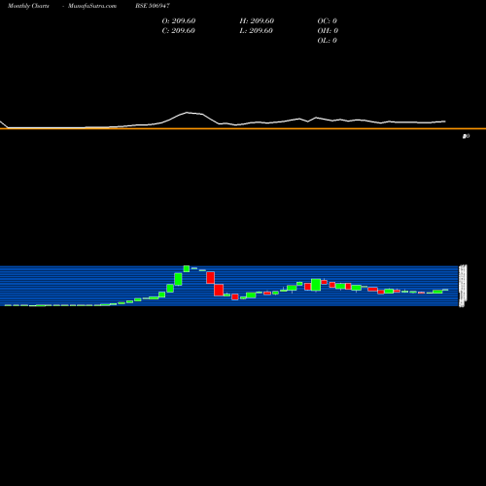
Task: Click the low value 'L: 209.60'
Action: tap(256, 30)
